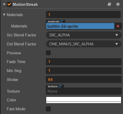123x114 pixels.
Task: Edit the Materials count field
Action: click(83, 15)
